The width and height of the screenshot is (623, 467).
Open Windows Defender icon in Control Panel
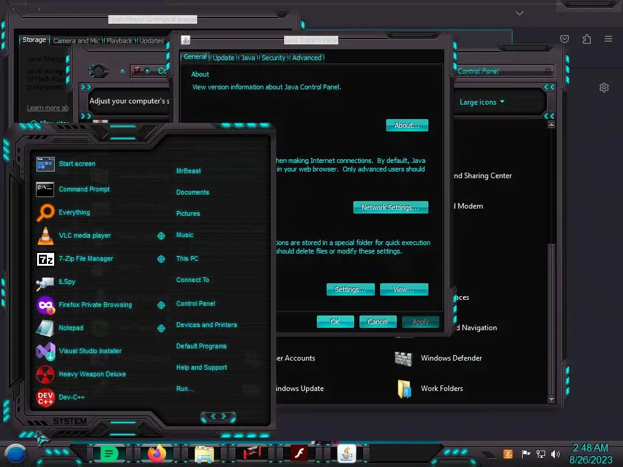pos(403,358)
